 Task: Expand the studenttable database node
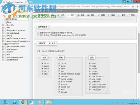[x=3, y=60]
